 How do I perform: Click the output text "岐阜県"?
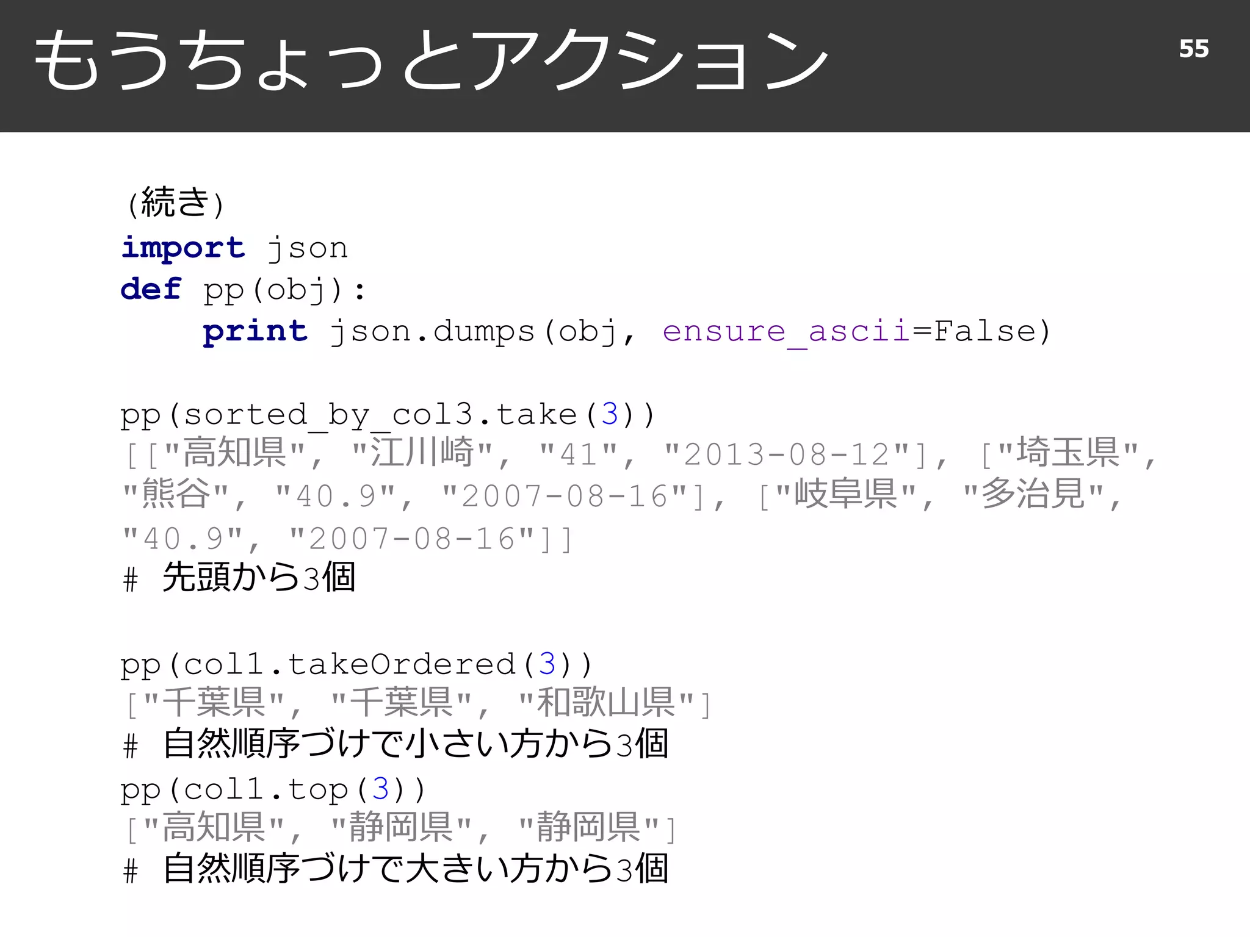[846, 495]
